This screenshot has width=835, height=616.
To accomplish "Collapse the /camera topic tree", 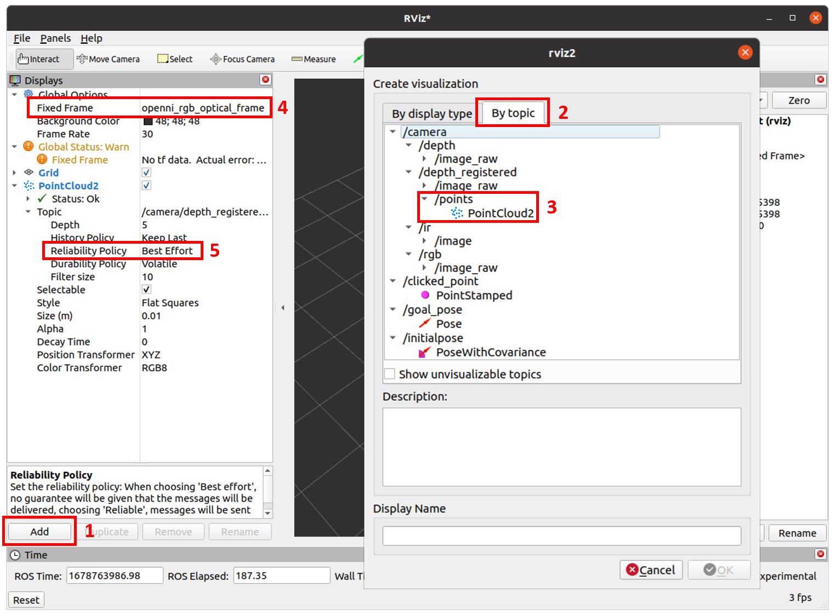I will [x=393, y=132].
